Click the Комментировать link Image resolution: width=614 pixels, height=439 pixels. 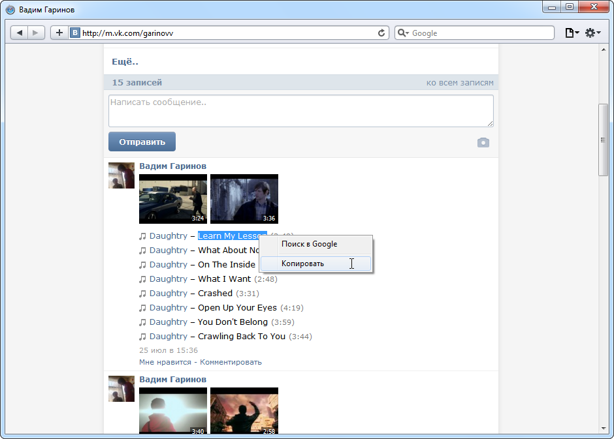point(231,362)
